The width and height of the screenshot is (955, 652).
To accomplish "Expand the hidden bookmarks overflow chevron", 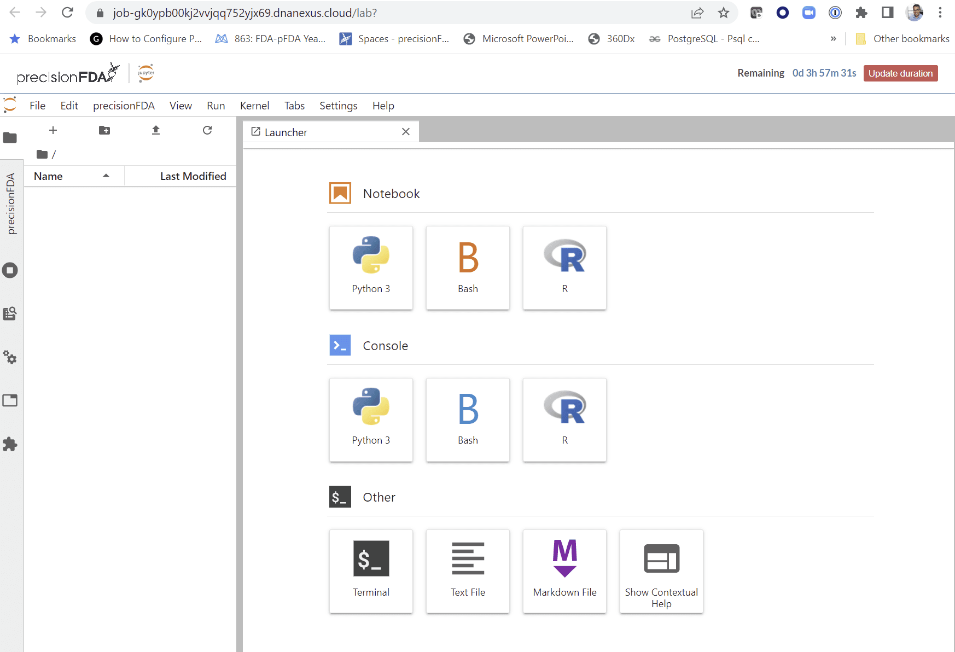I will 833,39.
